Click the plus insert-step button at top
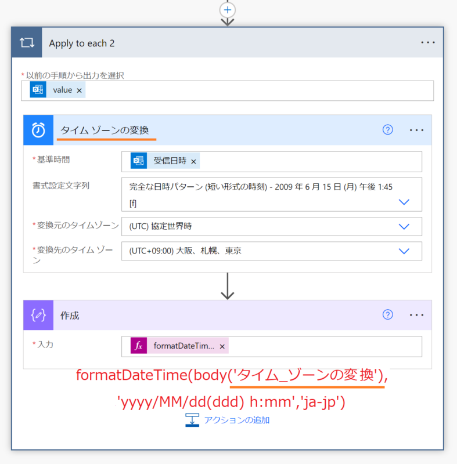Image resolution: width=457 pixels, height=464 pixels. (x=228, y=9)
